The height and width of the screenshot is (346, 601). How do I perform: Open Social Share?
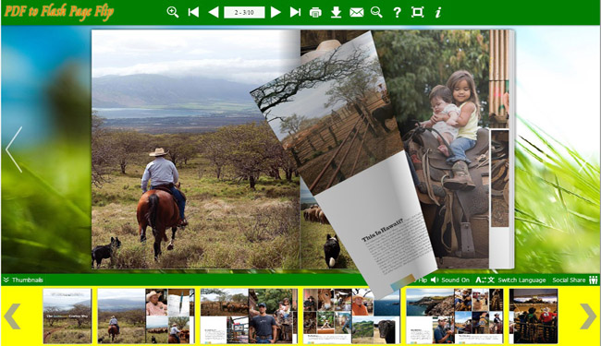569,280
